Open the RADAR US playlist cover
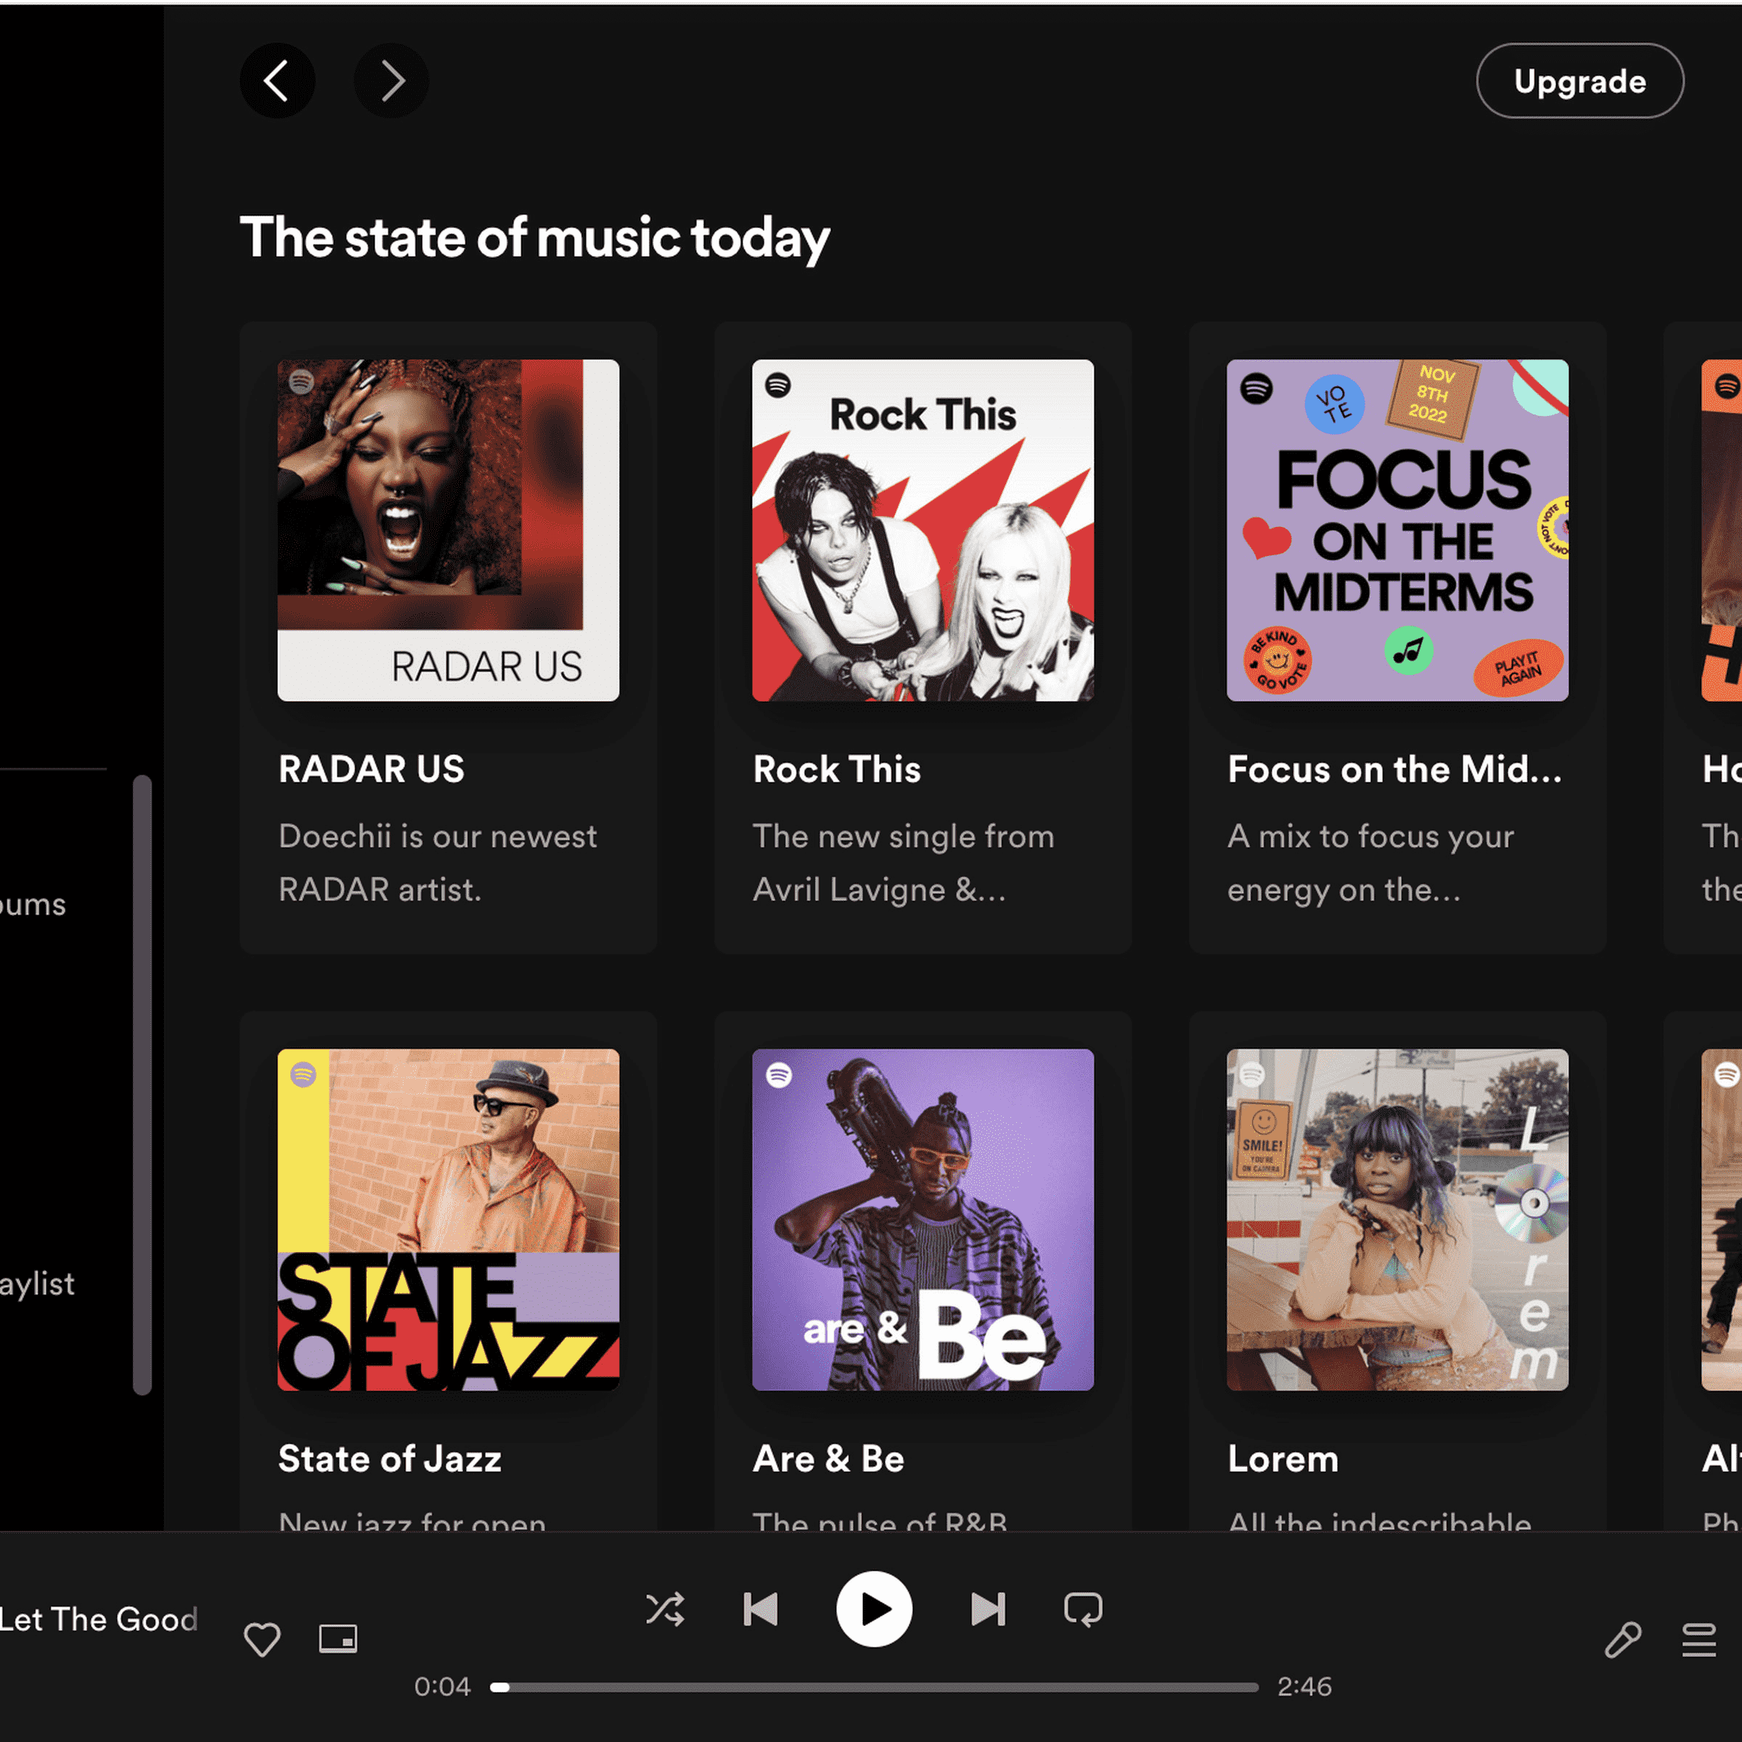Viewport: 1742px width, 1742px height. 448,530
